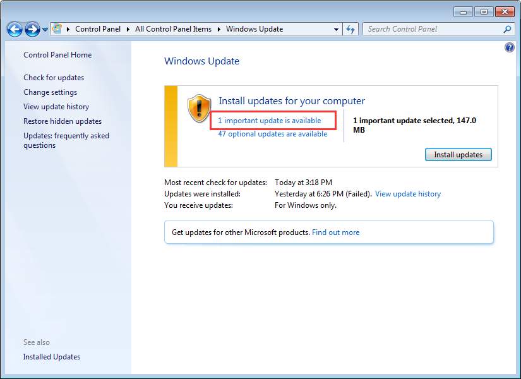Click the search magnifier icon
Viewport: 521px width, 379px height.
[x=507, y=29]
